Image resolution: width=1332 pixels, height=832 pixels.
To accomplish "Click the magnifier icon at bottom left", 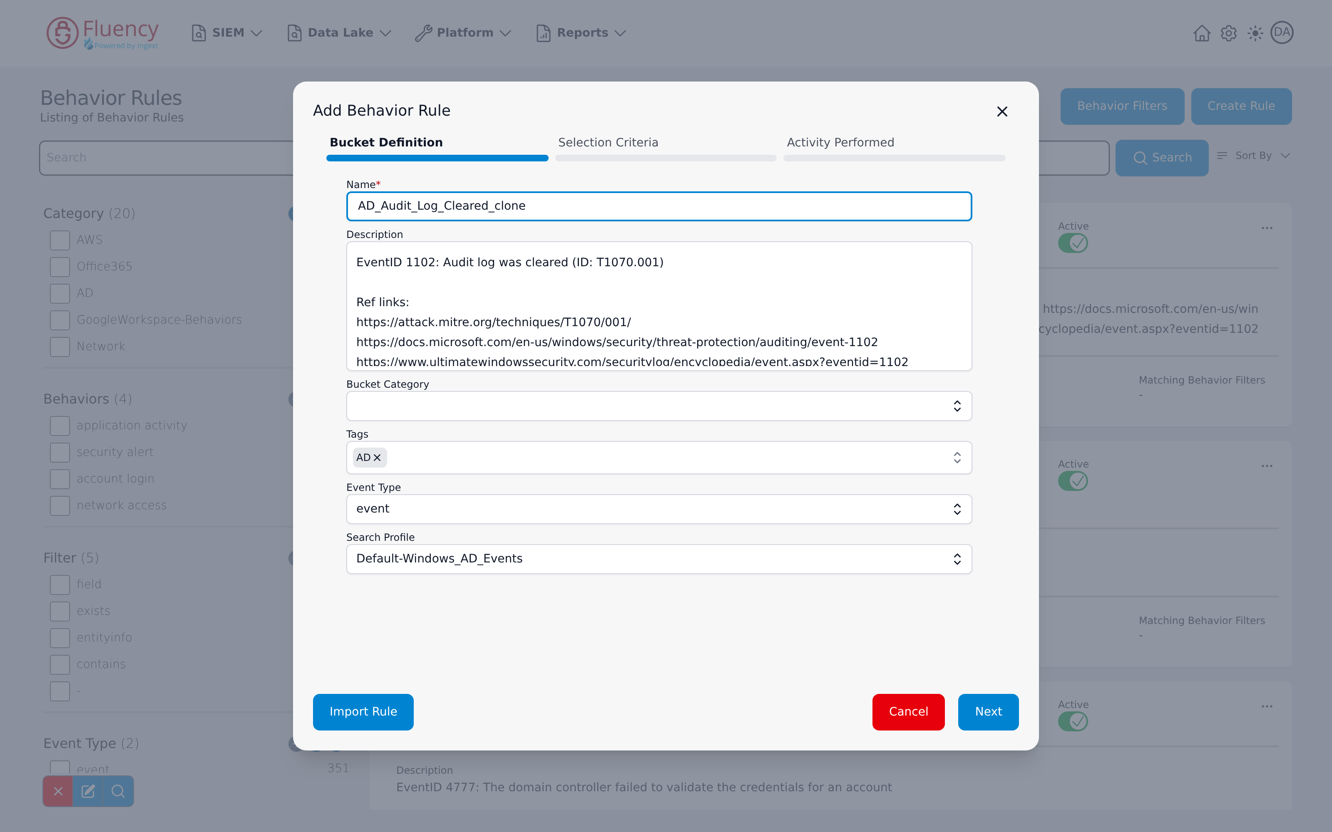I will point(118,791).
